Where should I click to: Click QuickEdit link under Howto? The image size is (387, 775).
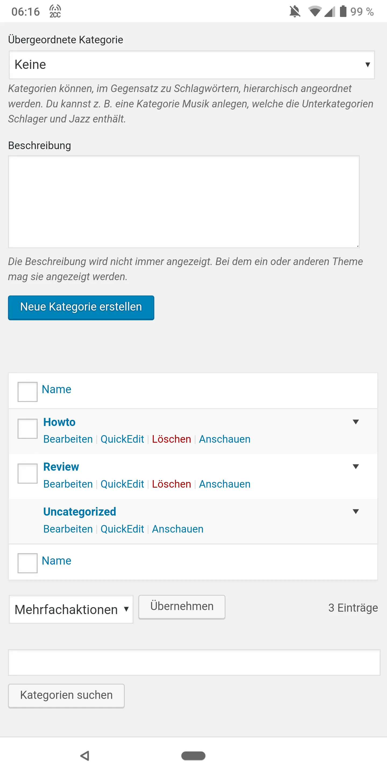point(122,439)
